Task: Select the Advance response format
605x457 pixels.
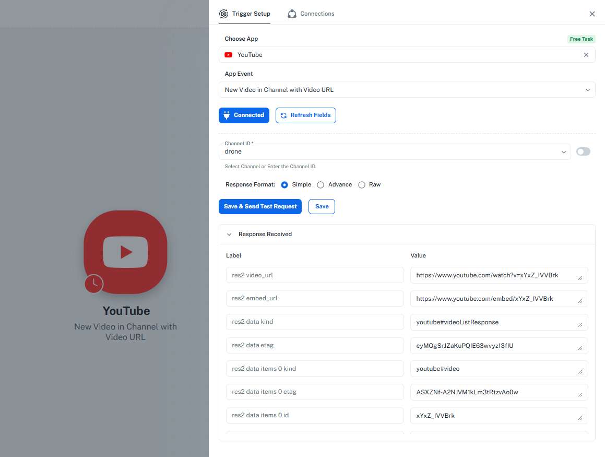Action: (321, 185)
